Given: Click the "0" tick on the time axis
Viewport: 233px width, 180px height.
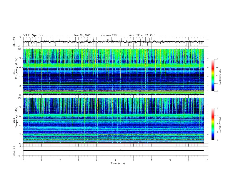Looking at the screenshot, I should (x=23, y=160).
